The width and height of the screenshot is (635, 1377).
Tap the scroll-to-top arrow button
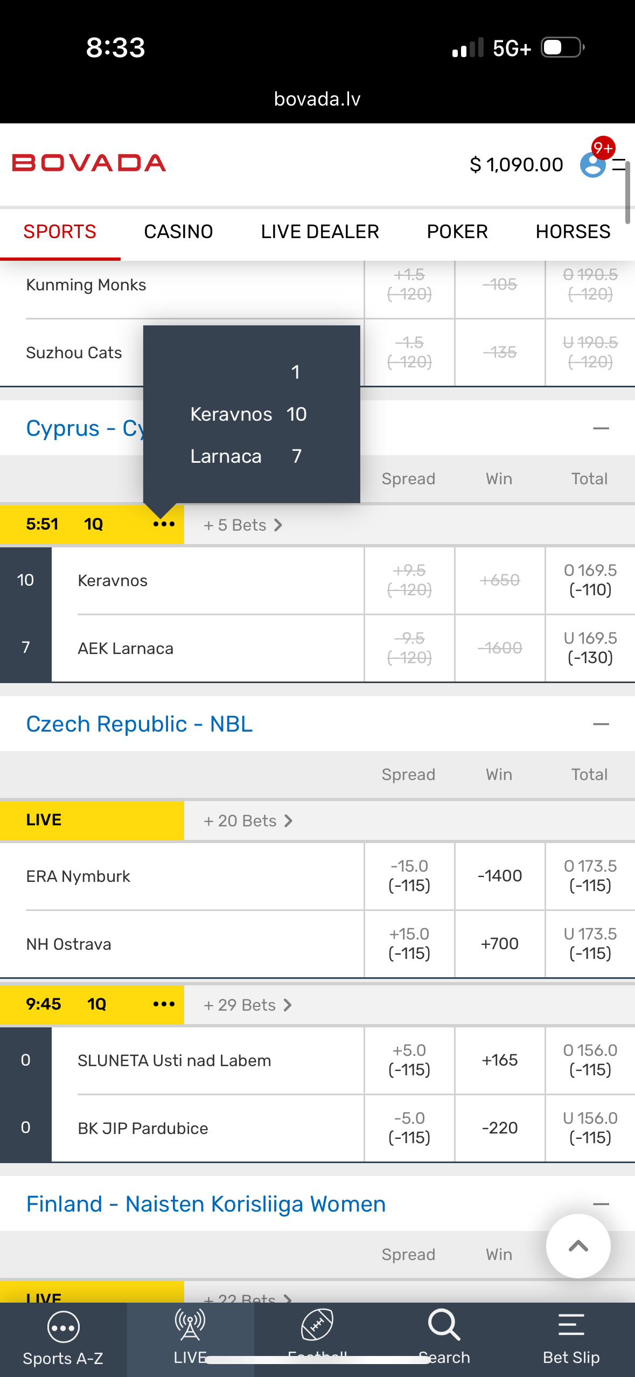(x=578, y=1246)
